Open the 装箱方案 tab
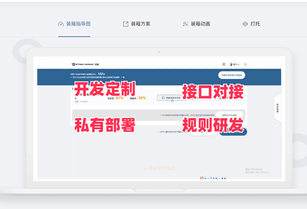The height and width of the screenshot is (209, 307). coord(140,24)
